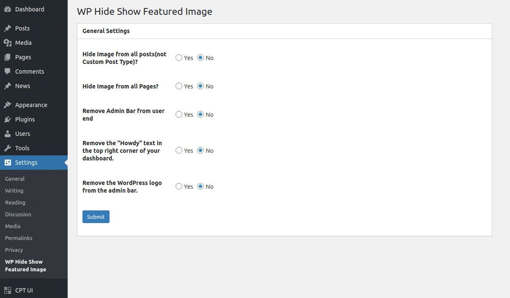Image resolution: width=510 pixels, height=298 pixels.
Task: Click the Appearance paintbrush icon
Action: 8,105
